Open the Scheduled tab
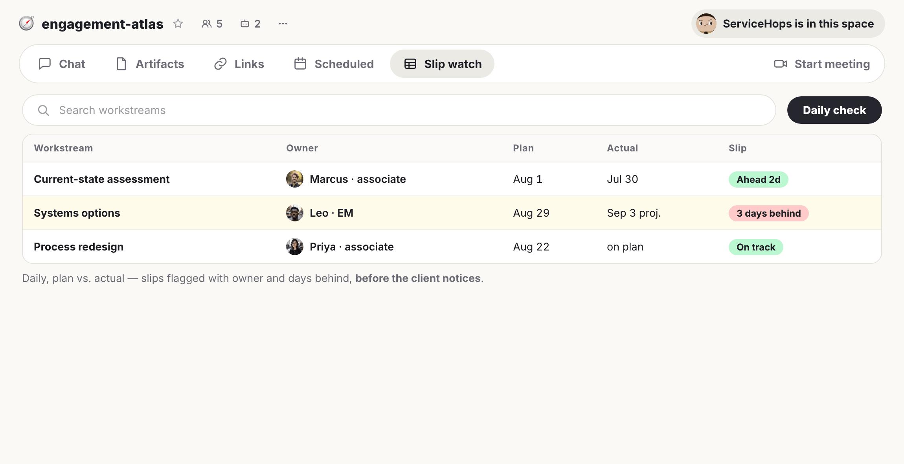 point(334,64)
